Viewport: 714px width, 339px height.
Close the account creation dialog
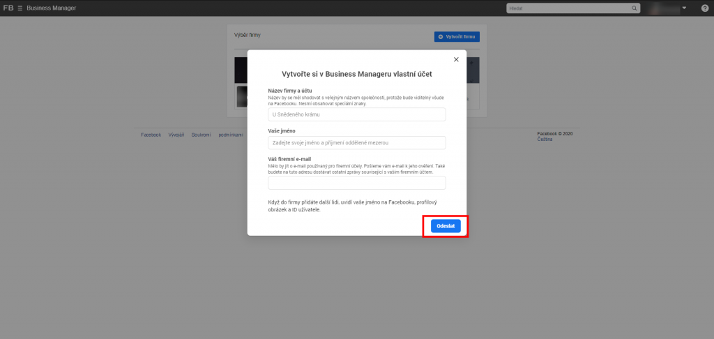click(456, 59)
